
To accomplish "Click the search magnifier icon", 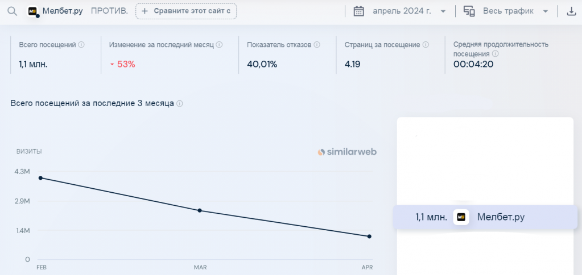I will (x=13, y=11).
